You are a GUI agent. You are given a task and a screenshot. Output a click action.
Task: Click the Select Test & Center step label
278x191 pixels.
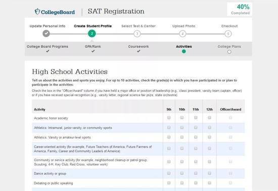coord(138,26)
